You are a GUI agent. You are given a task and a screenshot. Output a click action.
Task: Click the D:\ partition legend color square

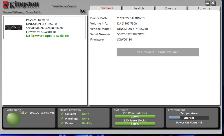[22, 113]
